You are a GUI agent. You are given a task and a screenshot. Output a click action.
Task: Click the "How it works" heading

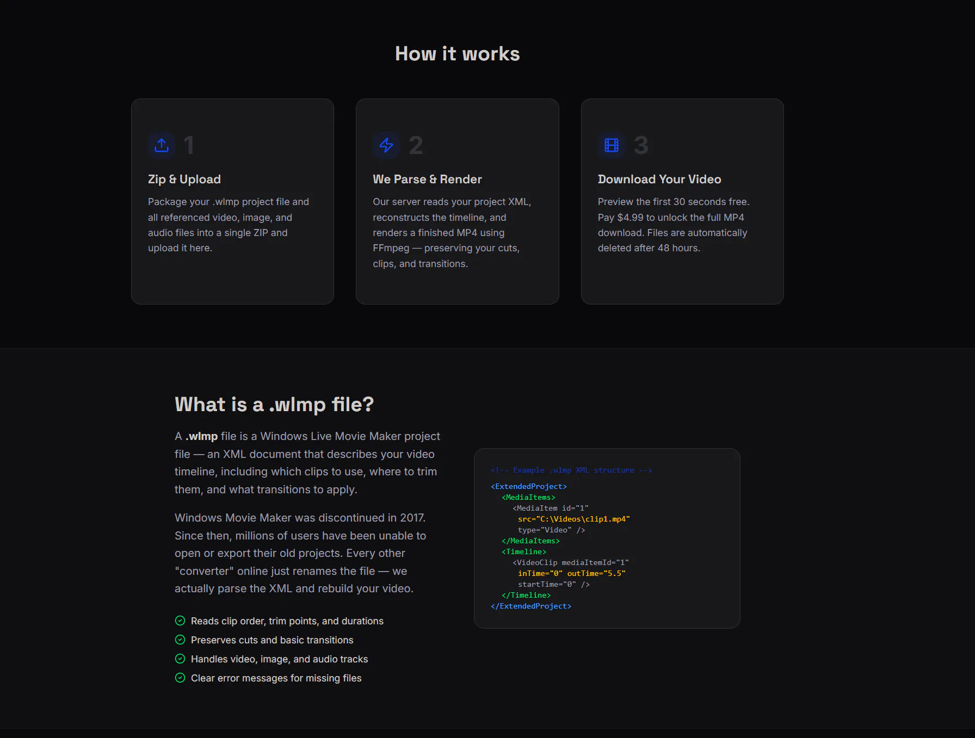(458, 54)
